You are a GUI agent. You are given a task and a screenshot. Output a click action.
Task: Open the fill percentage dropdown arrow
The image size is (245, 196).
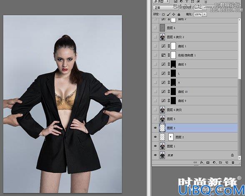coord(205,15)
